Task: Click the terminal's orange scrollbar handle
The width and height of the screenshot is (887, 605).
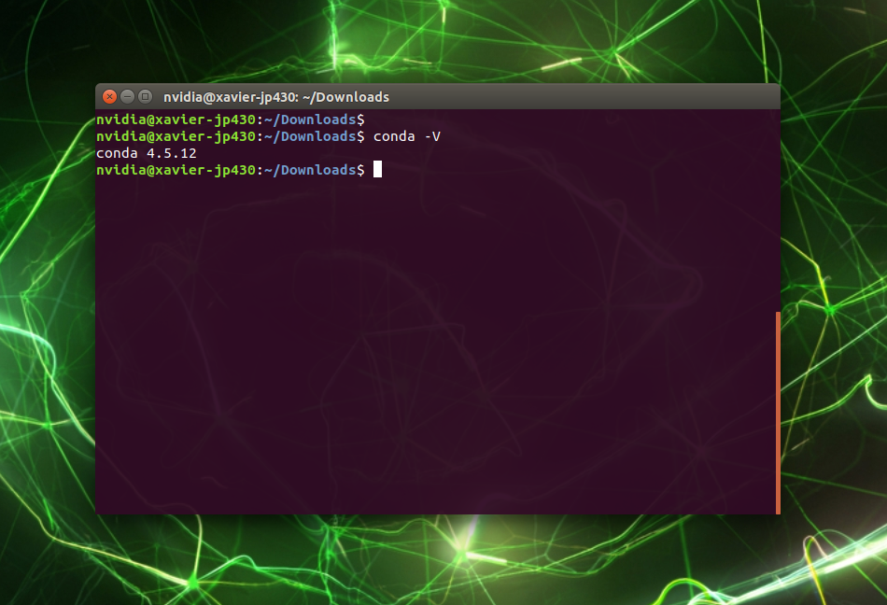Action: pyautogui.click(x=778, y=413)
